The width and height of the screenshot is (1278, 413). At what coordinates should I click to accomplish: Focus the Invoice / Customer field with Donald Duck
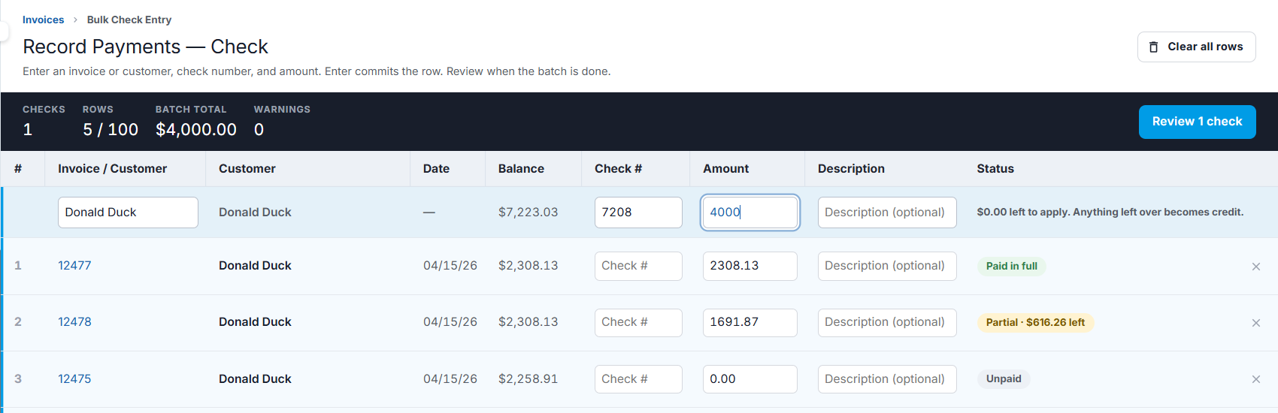click(128, 213)
